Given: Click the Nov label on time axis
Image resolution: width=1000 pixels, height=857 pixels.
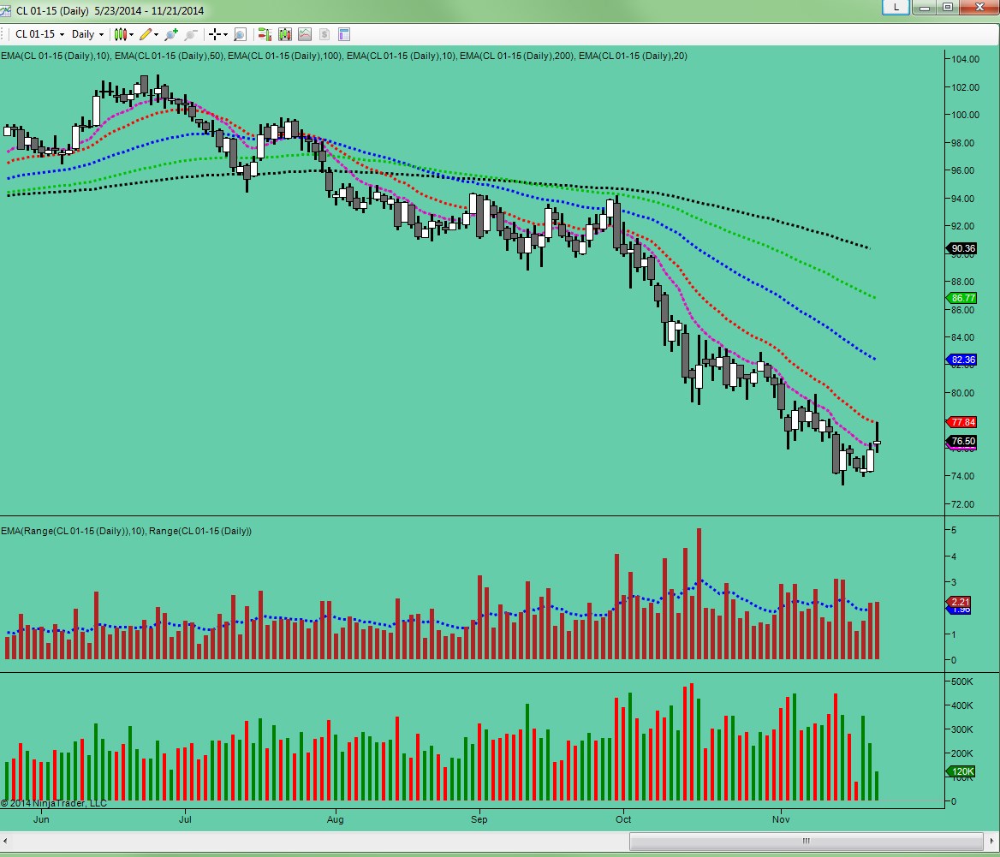Looking at the screenshot, I should coord(781,819).
